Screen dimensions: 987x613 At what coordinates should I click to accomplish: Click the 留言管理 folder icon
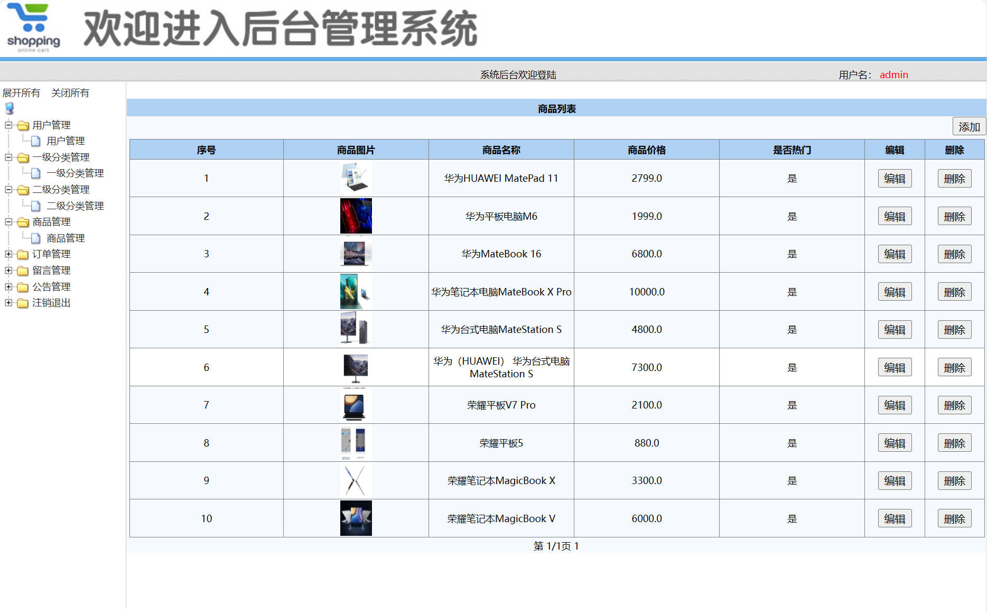(x=22, y=271)
